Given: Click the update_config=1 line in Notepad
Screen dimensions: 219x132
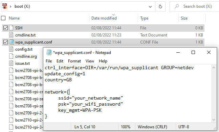Looking at the screenshot, I should point(65,74).
